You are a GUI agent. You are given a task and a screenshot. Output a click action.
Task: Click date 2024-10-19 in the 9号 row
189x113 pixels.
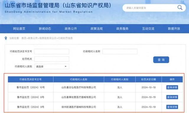[x=149, y=107]
